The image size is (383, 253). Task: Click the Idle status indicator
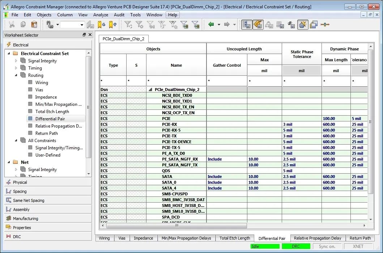pyautogui.click(x=265, y=246)
